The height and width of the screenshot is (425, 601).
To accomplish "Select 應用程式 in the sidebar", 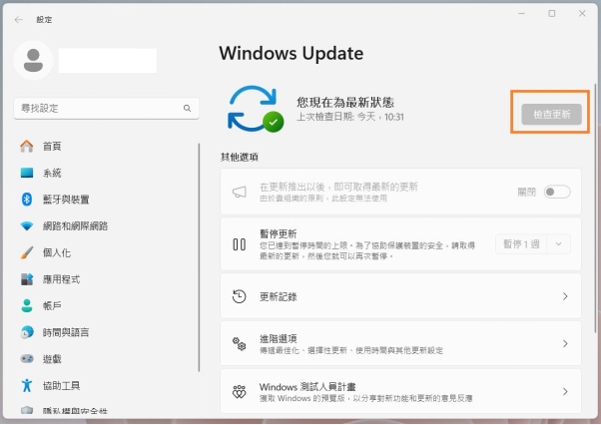I will point(61,279).
